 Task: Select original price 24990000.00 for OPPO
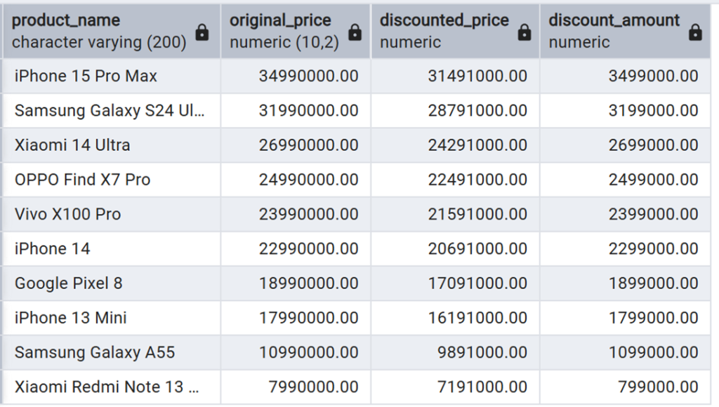click(x=308, y=180)
